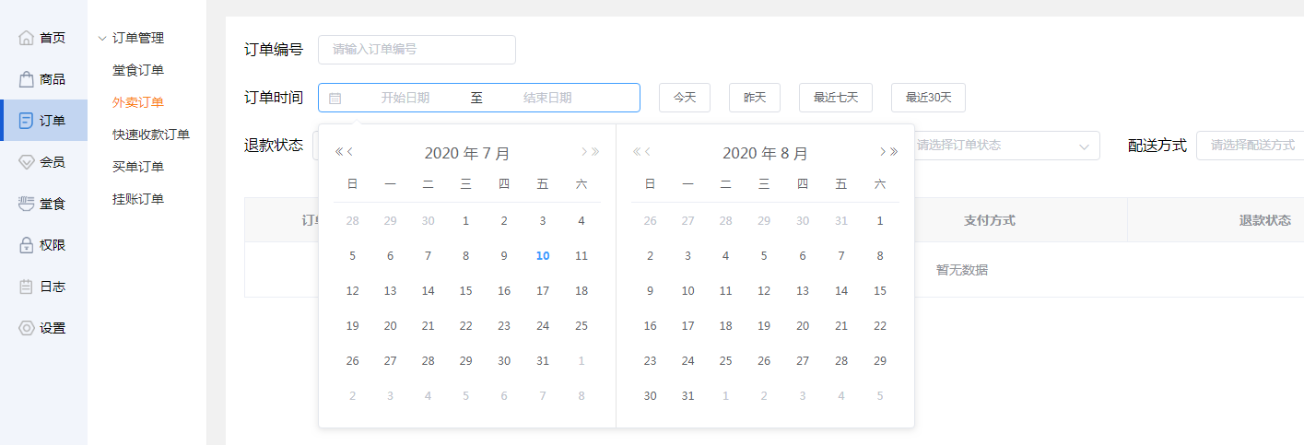1304x445 pixels.
Task: Open the 商品 products sidebar item
Action: [x=43, y=79]
